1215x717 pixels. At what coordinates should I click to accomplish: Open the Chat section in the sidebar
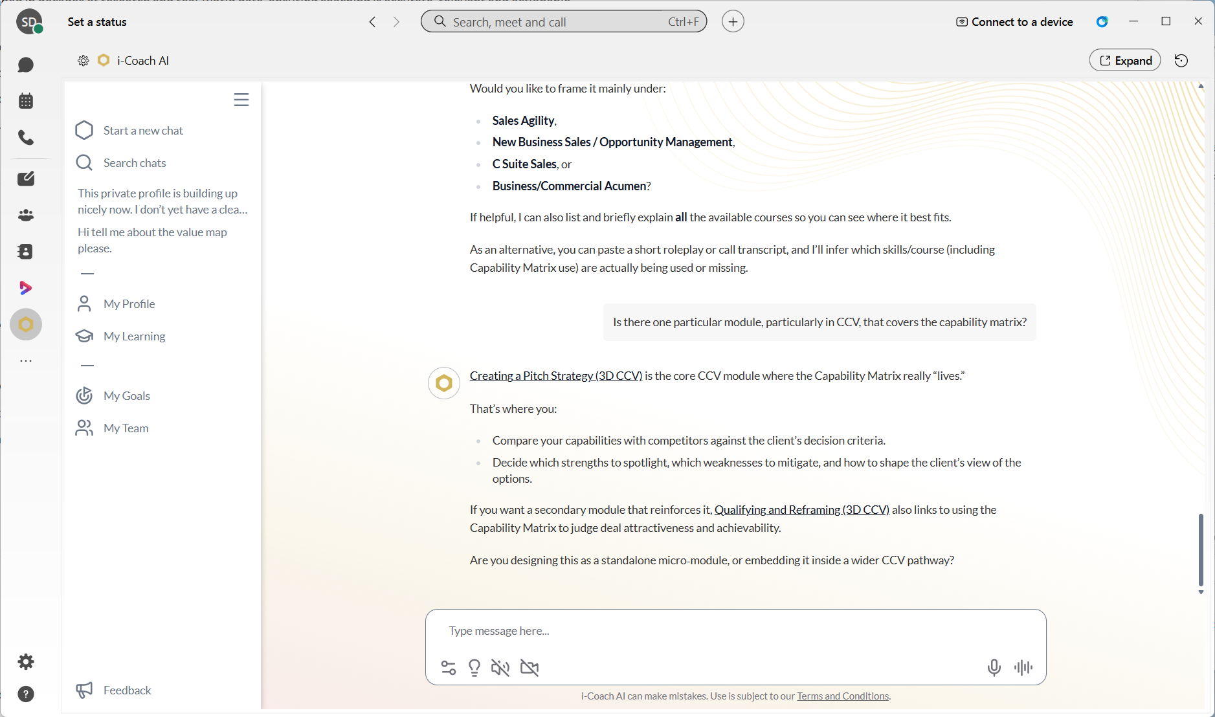pyautogui.click(x=26, y=65)
